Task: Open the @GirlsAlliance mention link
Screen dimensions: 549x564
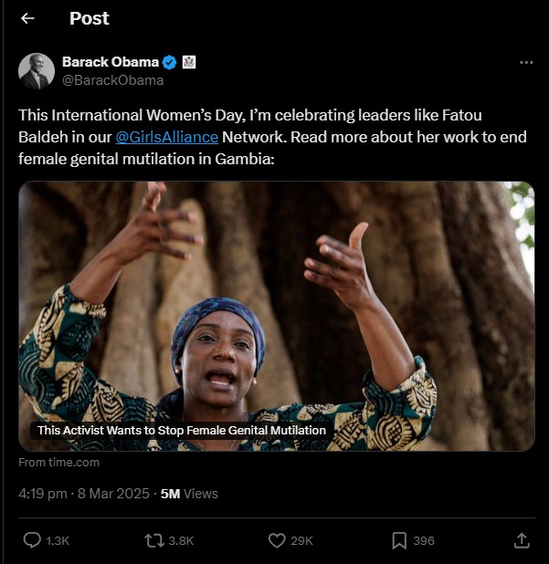Action: (167, 138)
